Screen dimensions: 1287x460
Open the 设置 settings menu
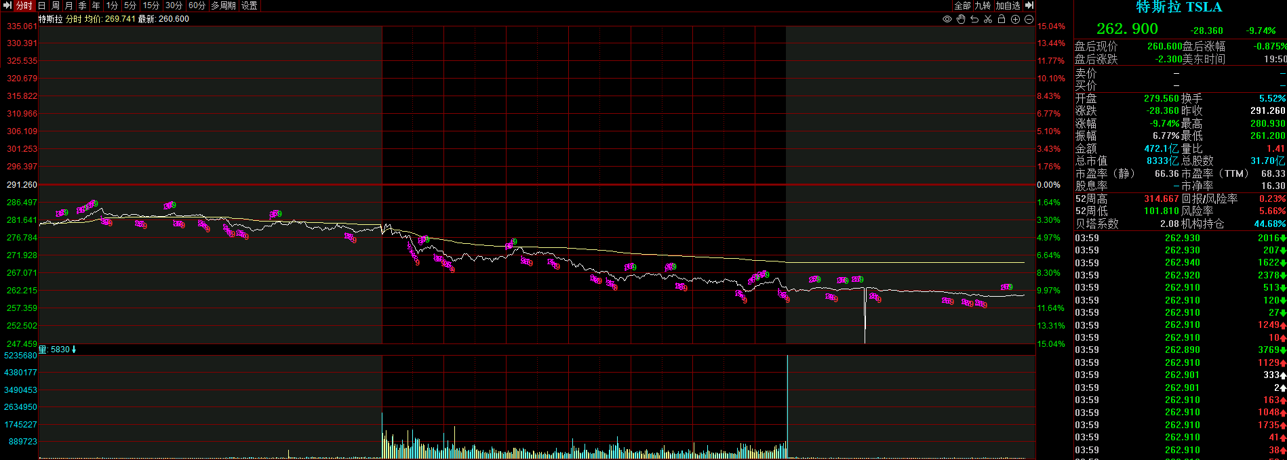250,5
